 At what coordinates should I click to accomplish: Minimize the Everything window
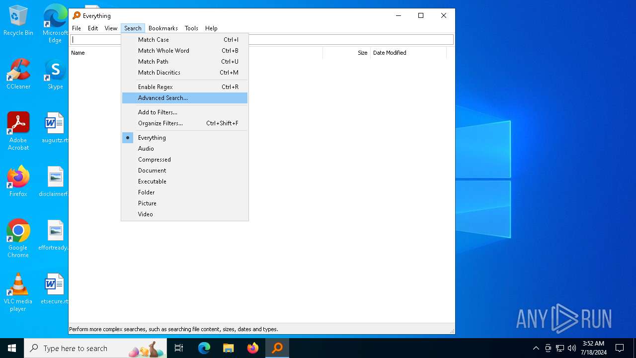click(x=398, y=15)
